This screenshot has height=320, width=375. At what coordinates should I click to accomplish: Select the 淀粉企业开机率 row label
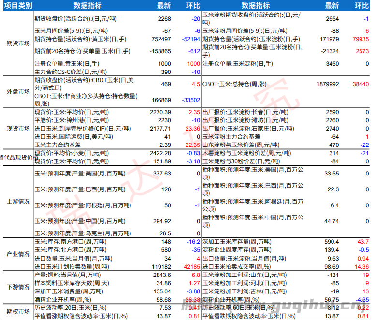pos(234,299)
